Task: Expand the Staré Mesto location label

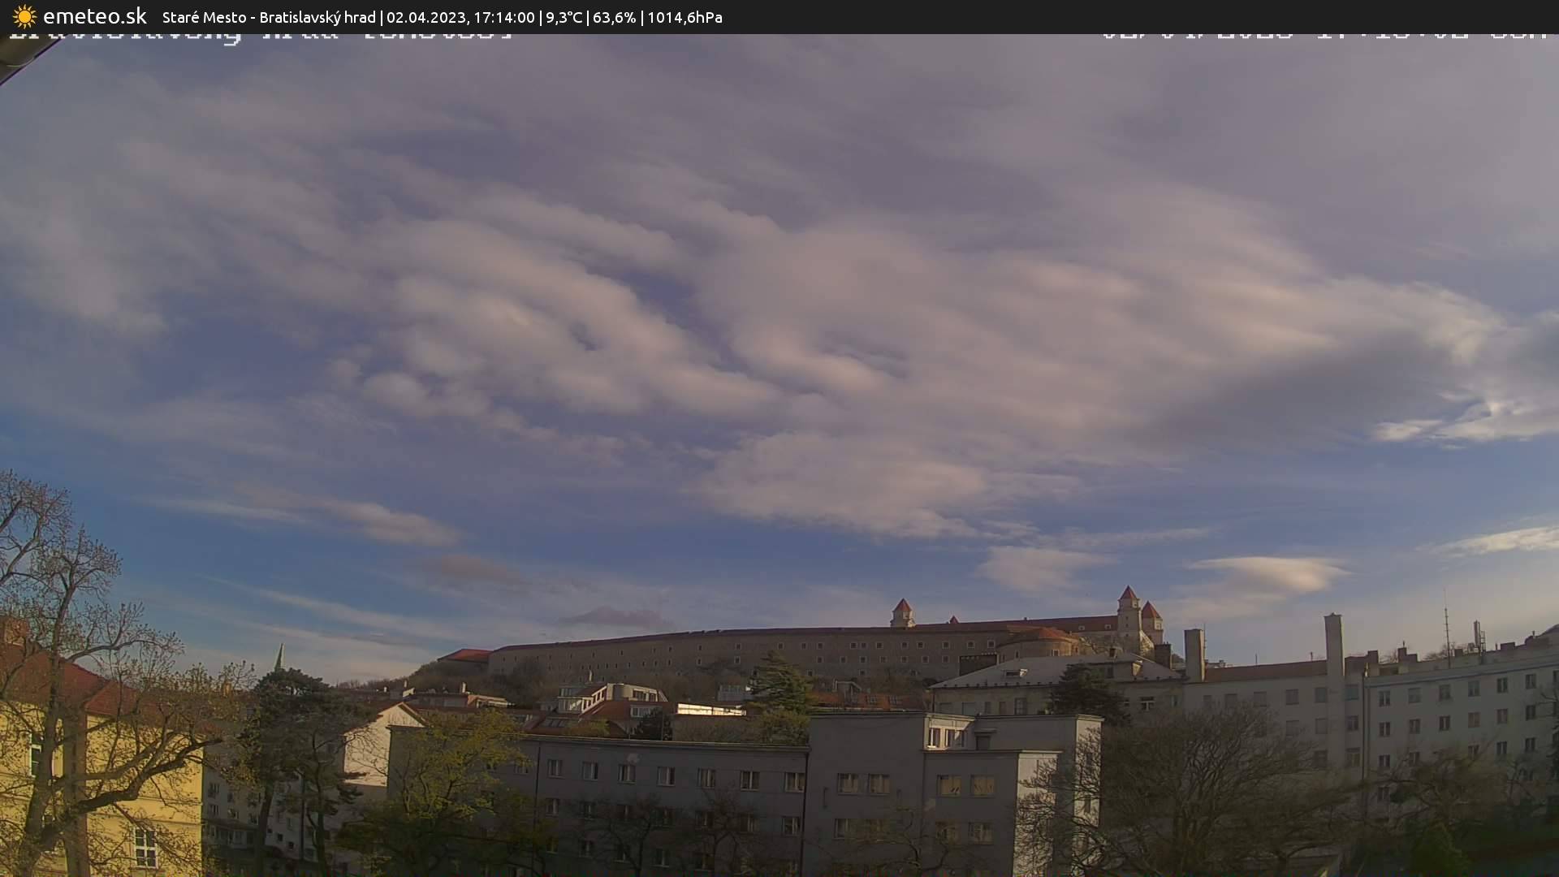Action: (x=203, y=17)
